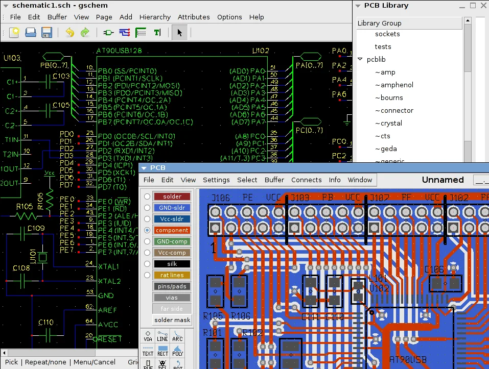Open the Hierarchy menu in gschem
The width and height of the screenshot is (489, 369).
155,17
